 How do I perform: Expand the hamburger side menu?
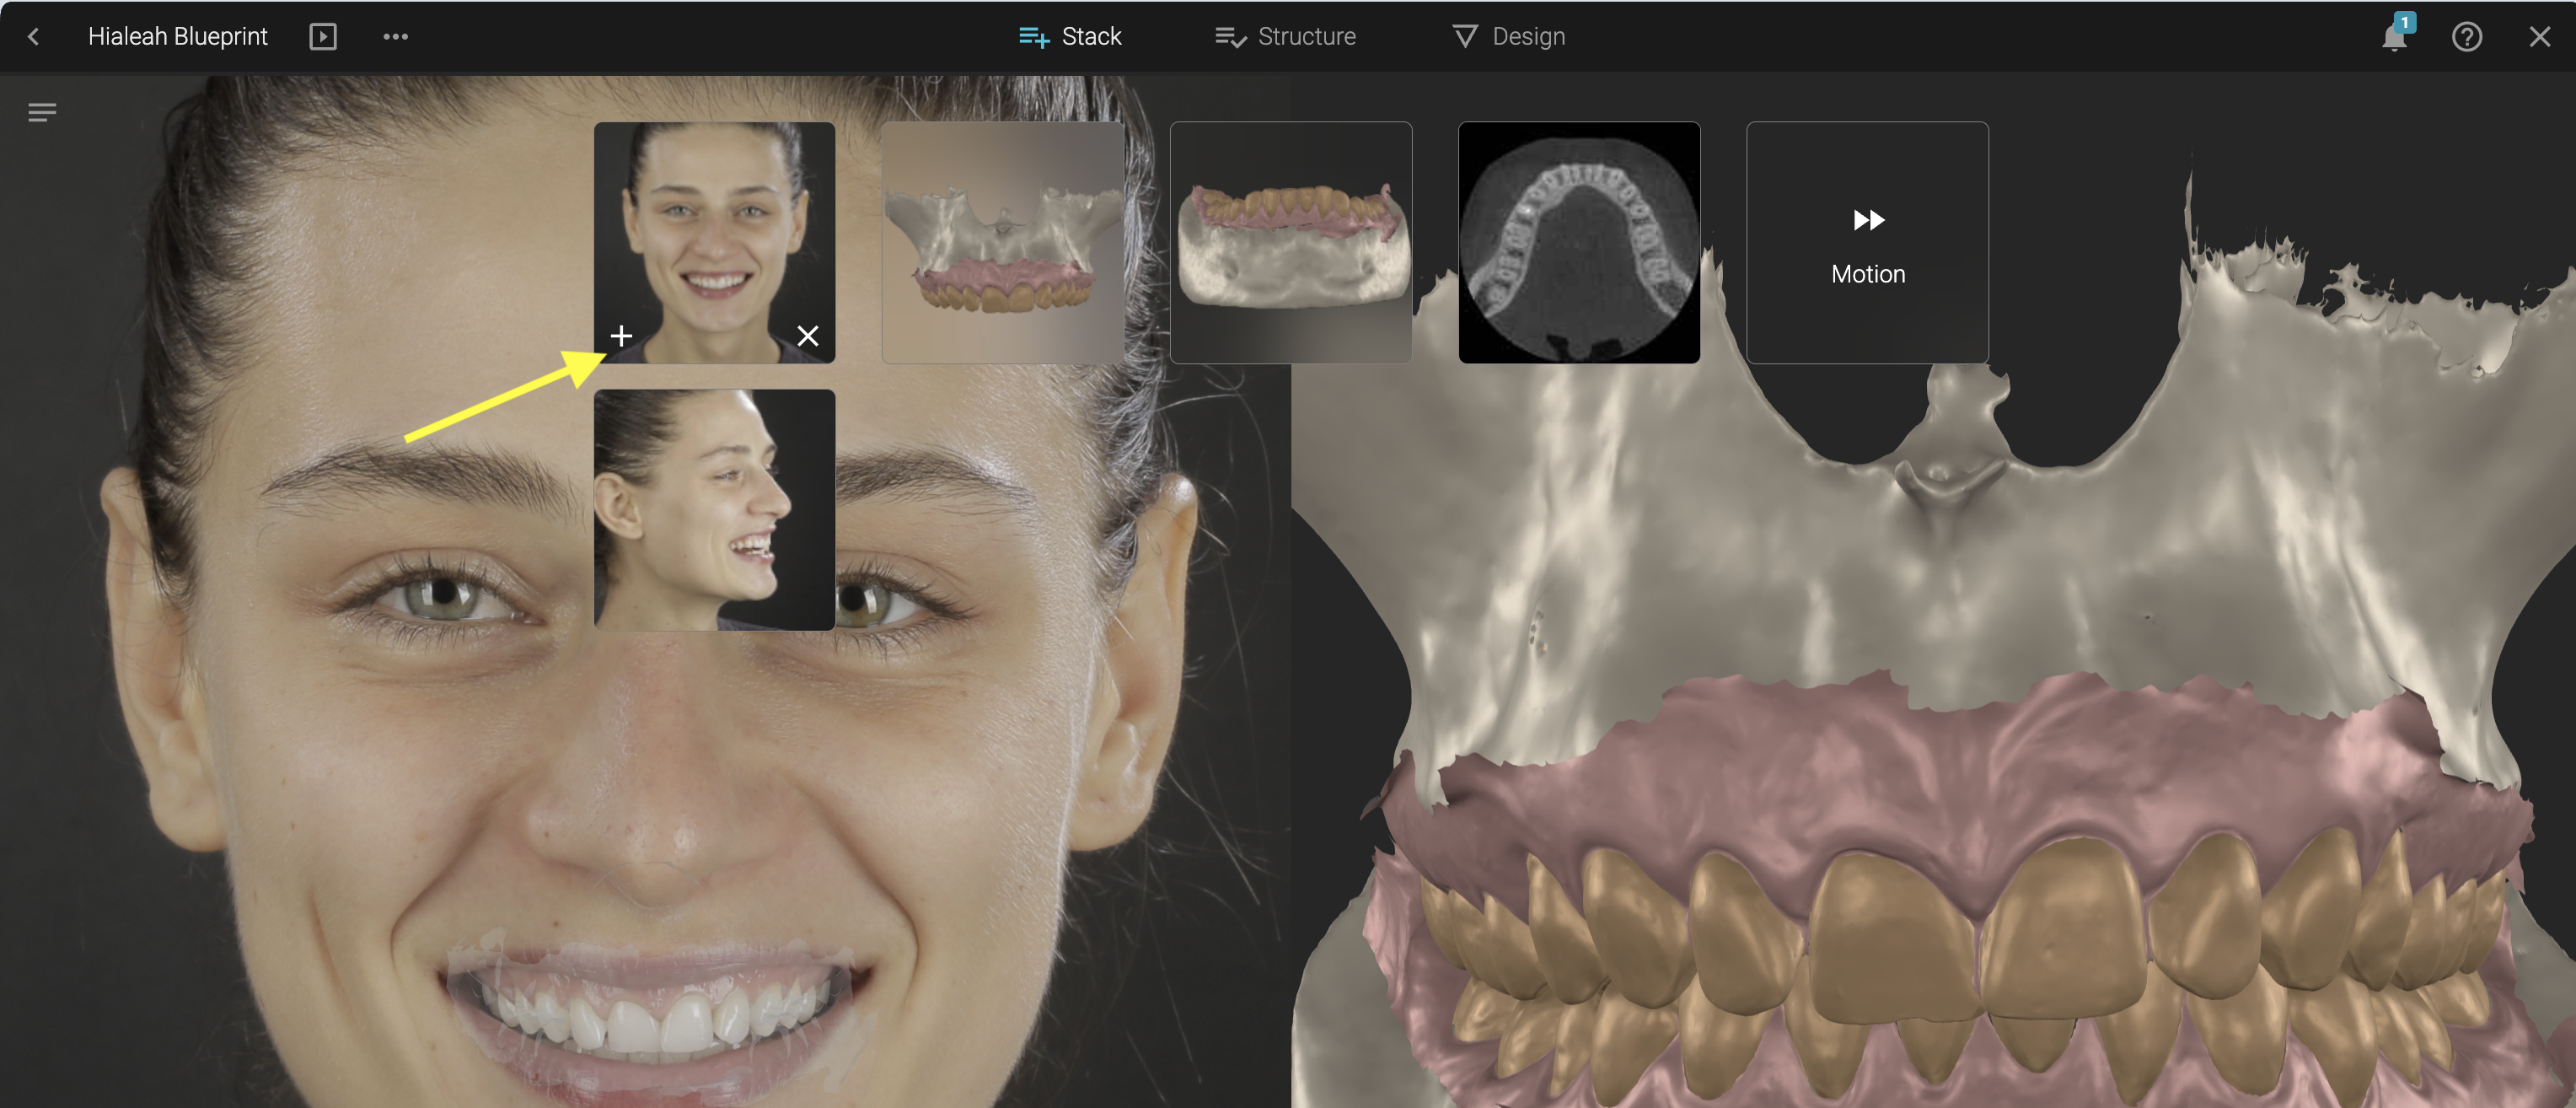click(42, 112)
